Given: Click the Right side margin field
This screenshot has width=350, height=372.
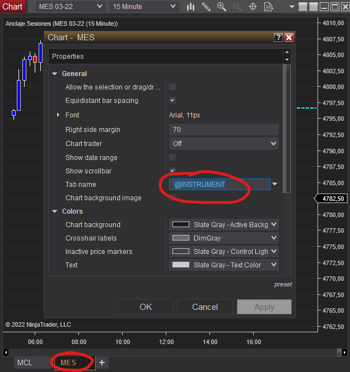Looking at the screenshot, I should [x=223, y=130].
